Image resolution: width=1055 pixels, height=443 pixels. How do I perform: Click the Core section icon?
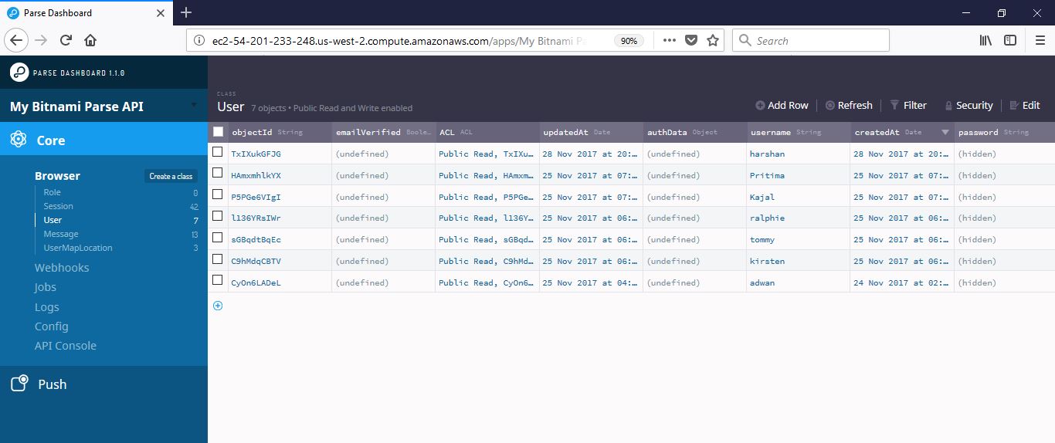coord(19,140)
